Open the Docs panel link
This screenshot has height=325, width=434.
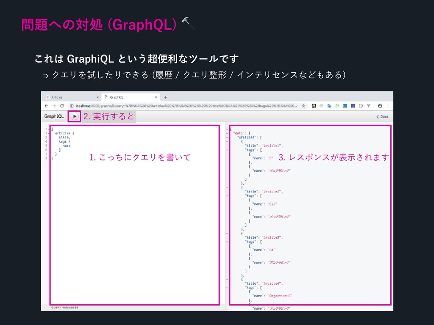coord(382,117)
